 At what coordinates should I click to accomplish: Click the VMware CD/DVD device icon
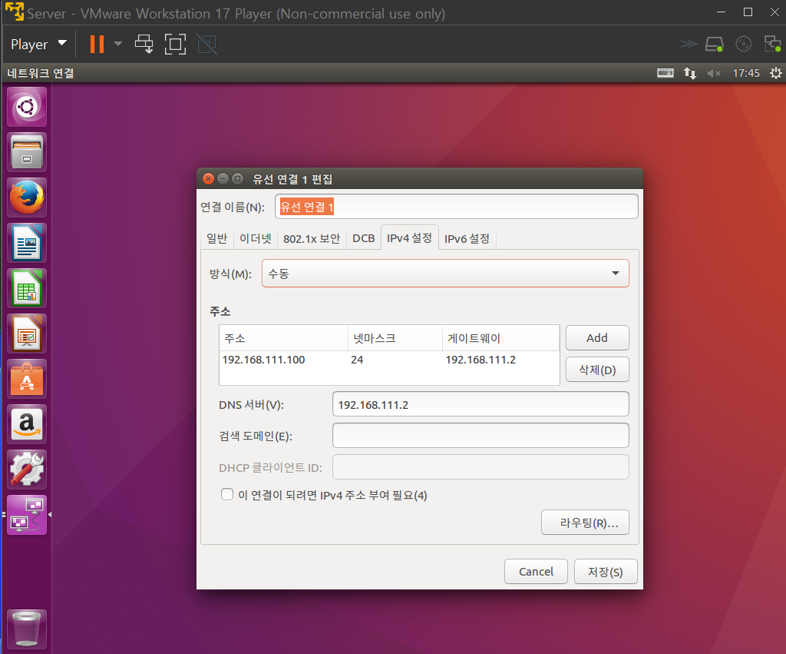tap(743, 44)
